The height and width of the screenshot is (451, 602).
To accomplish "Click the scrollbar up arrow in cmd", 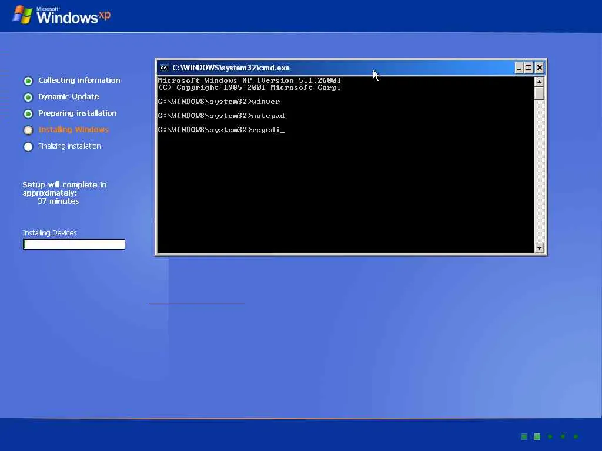I will pyautogui.click(x=539, y=82).
